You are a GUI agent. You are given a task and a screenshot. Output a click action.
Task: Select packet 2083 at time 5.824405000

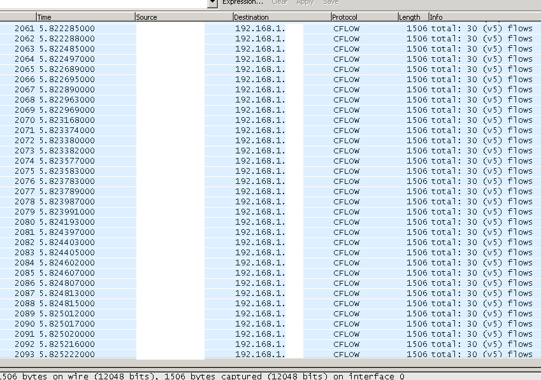[x=270, y=252]
